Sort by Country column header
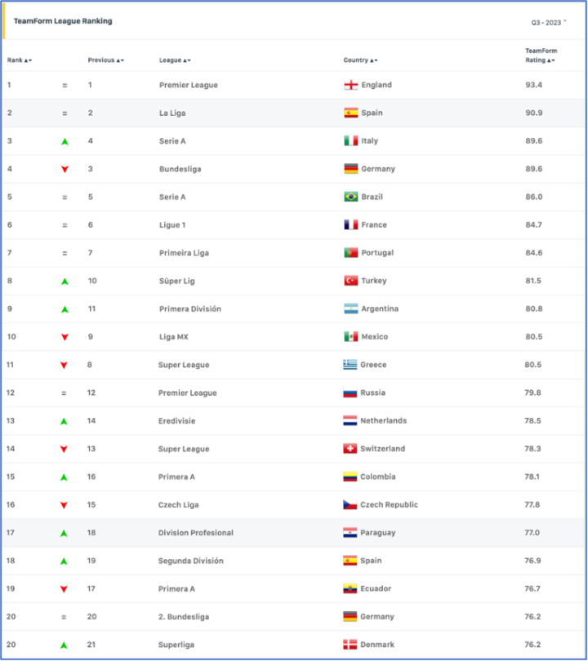The image size is (588, 661). tap(360, 60)
